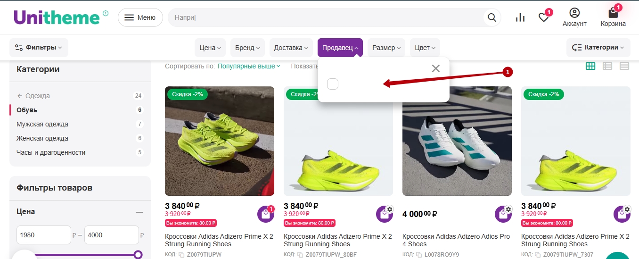Click cart options icon for Z0079TIUPW_80BF

pyautogui.click(x=385, y=214)
